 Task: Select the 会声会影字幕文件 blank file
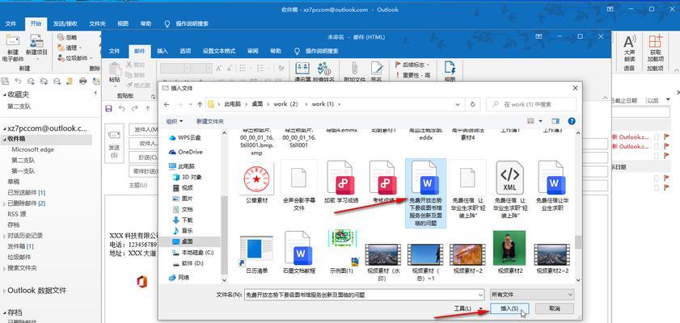click(299, 185)
